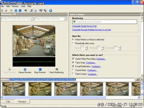Click the eye monitoring toolbar icon
The width and height of the screenshot is (144, 108).
pyautogui.click(x=26, y=11)
